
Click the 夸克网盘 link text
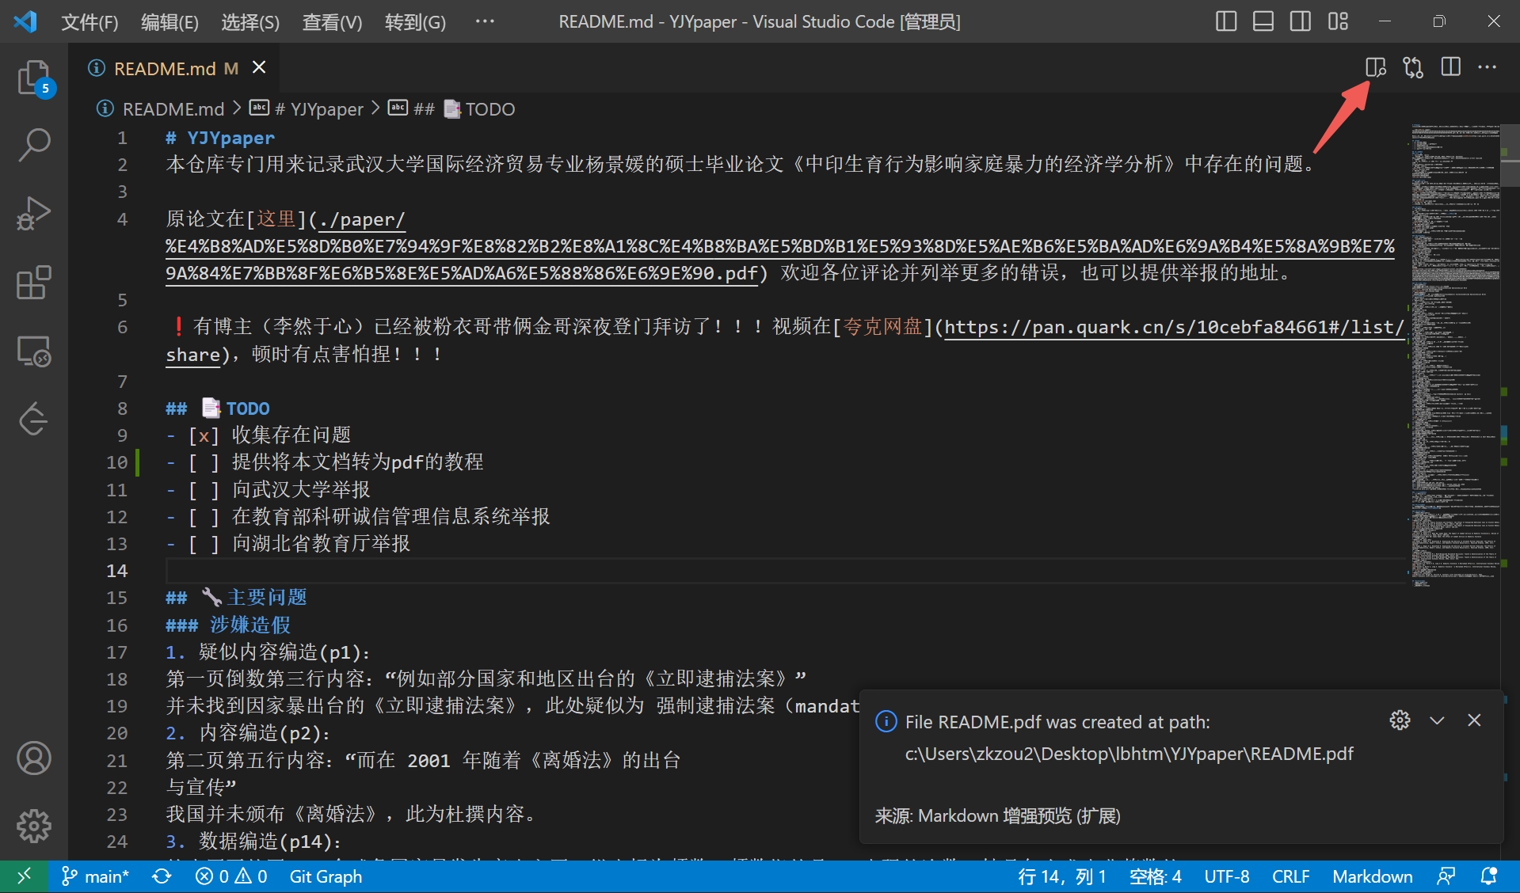[x=882, y=326]
